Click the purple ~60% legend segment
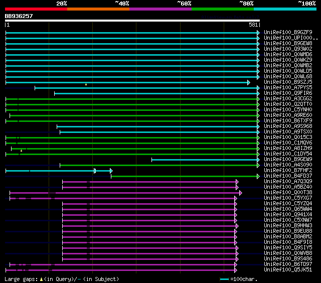 click(x=160, y=9)
